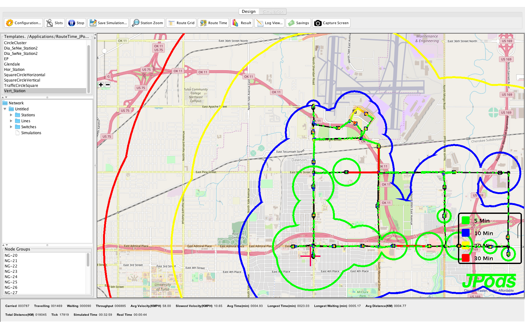Viewport: 525px width, 322px height.
Task: Open the Configuration settings
Action: (x=23, y=23)
